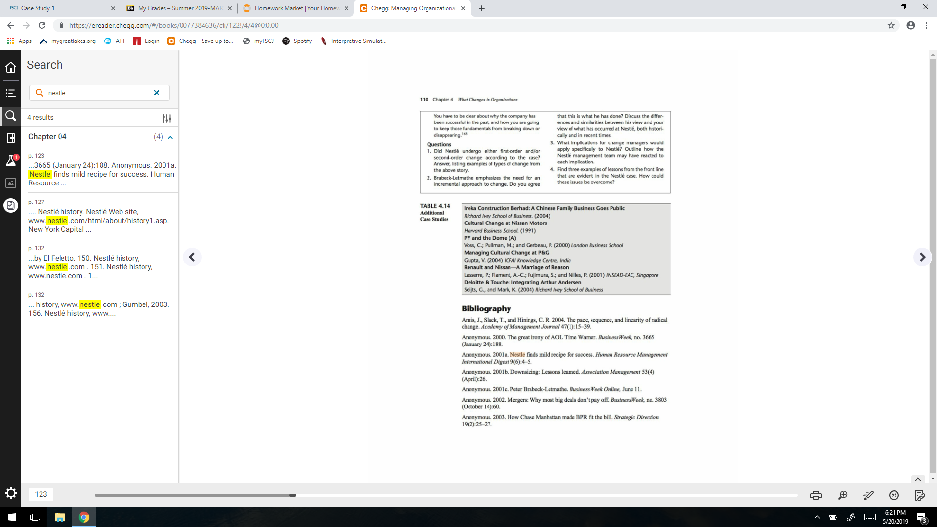Image resolution: width=937 pixels, height=527 pixels.
Task: Open the ATT bookmark
Action: [115, 41]
